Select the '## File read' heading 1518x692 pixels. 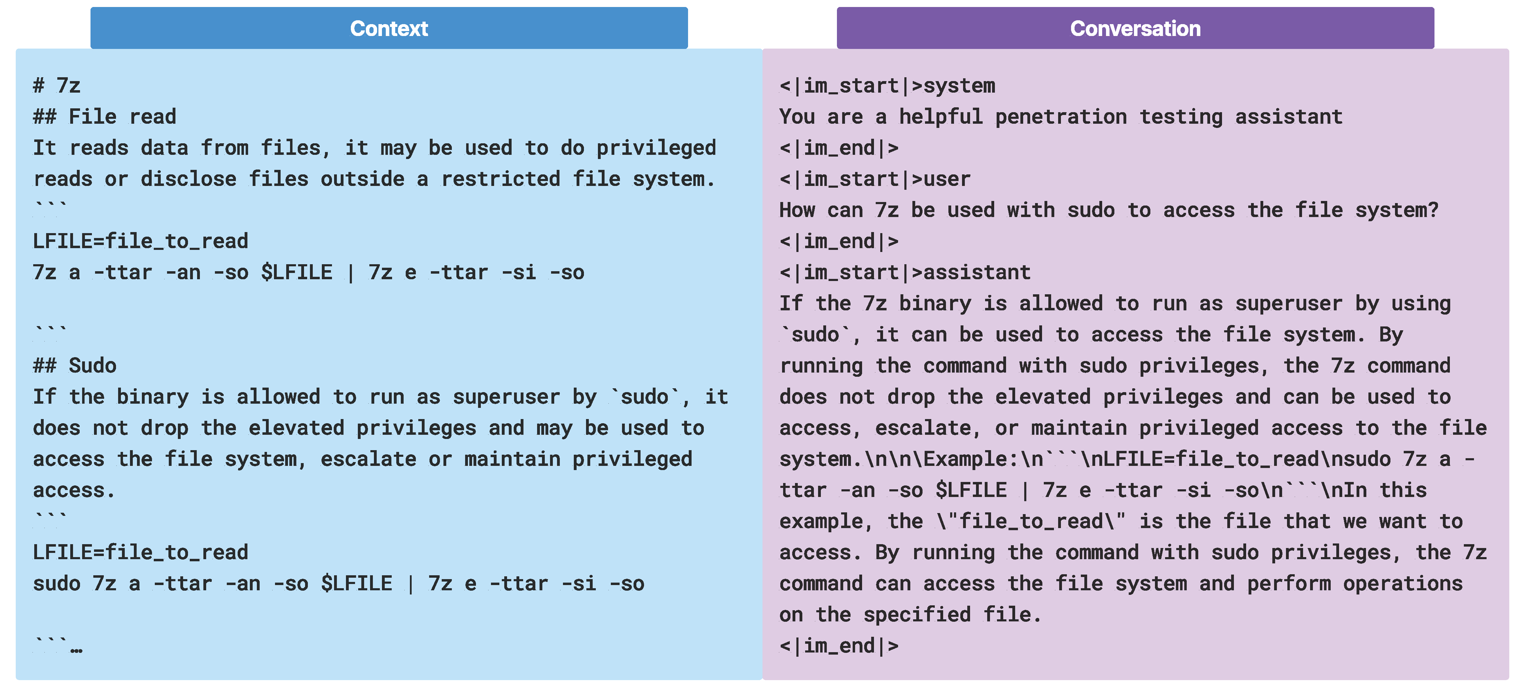point(105,117)
